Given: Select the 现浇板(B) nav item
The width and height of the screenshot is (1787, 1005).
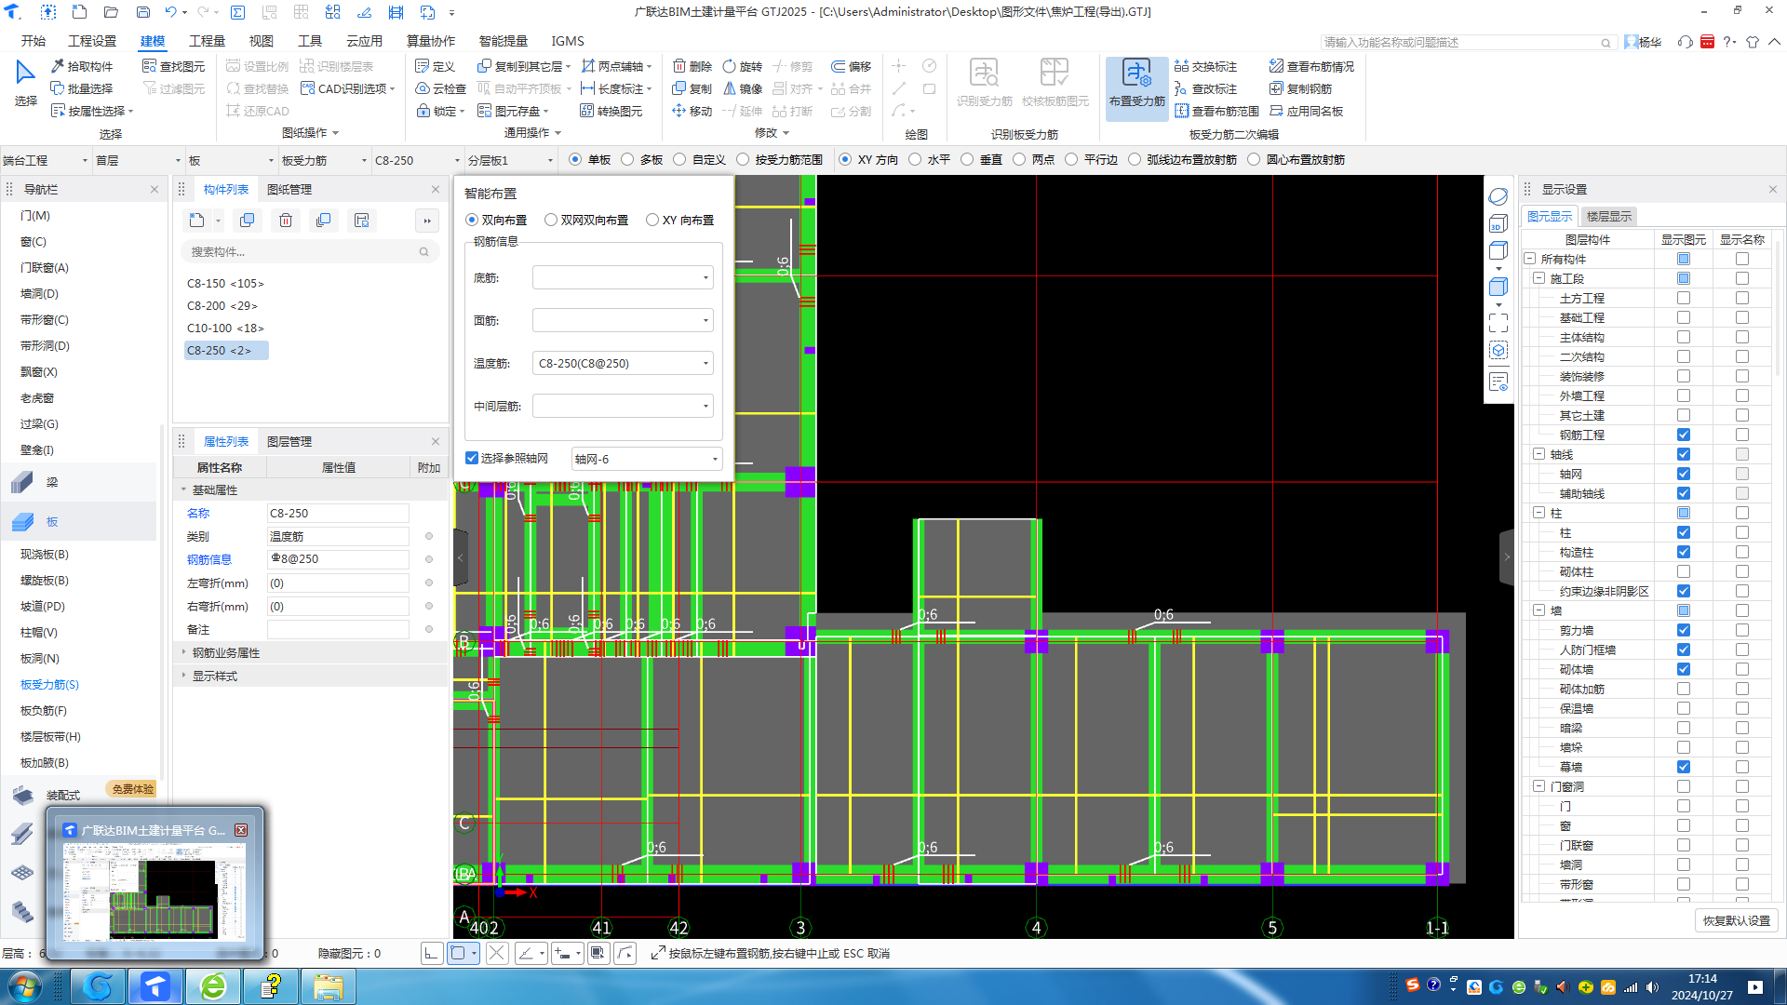Looking at the screenshot, I should pos(45,554).
